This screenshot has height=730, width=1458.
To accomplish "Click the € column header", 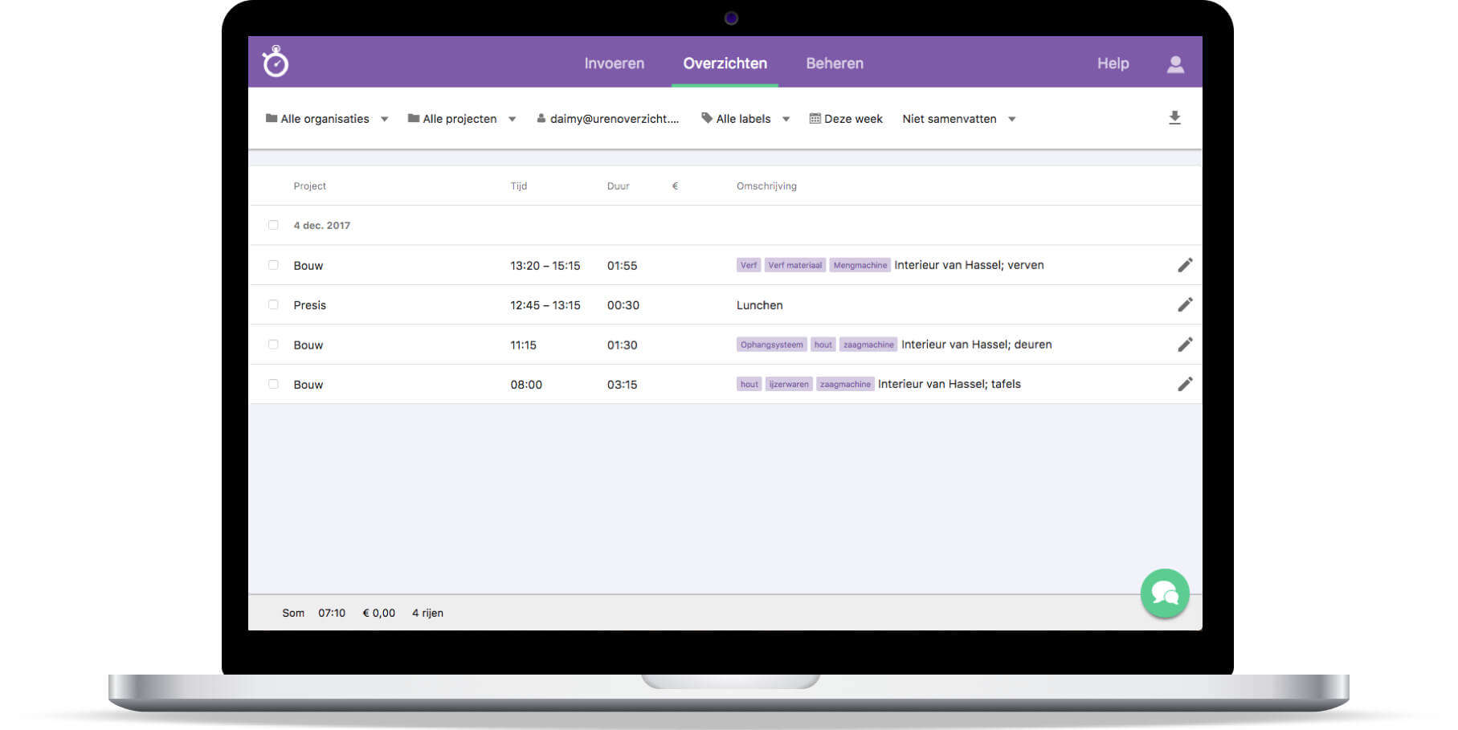I will [x=675, y=186].
